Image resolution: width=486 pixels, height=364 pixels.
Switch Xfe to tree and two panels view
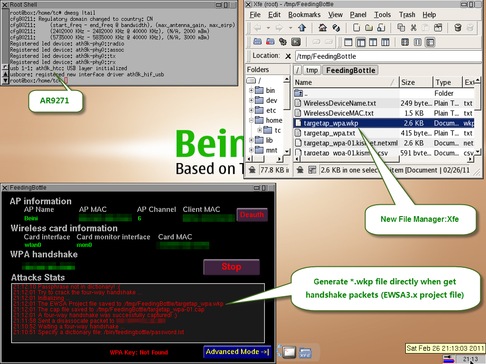click(x=385, y=42)
